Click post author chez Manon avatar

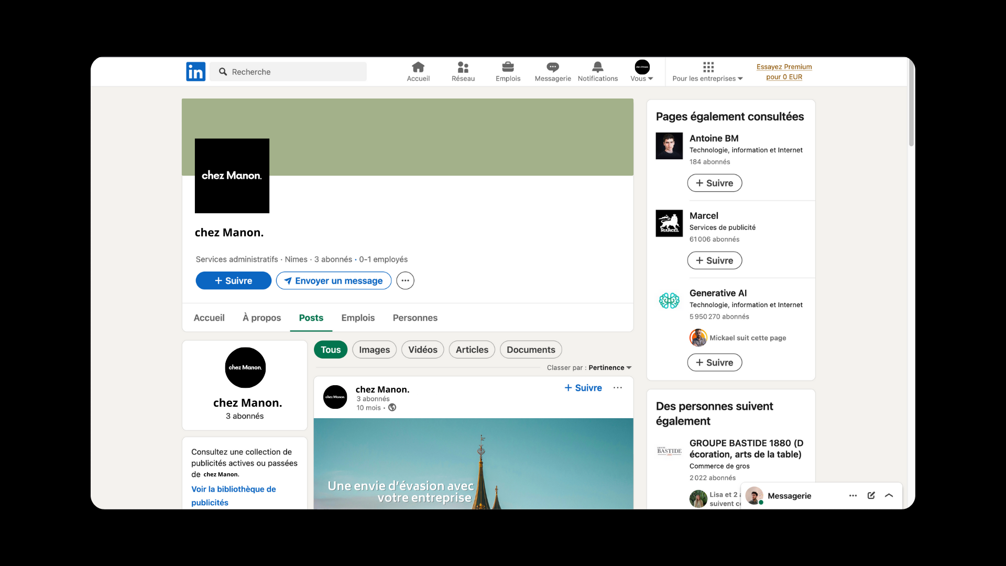click(x=335, y=397)
